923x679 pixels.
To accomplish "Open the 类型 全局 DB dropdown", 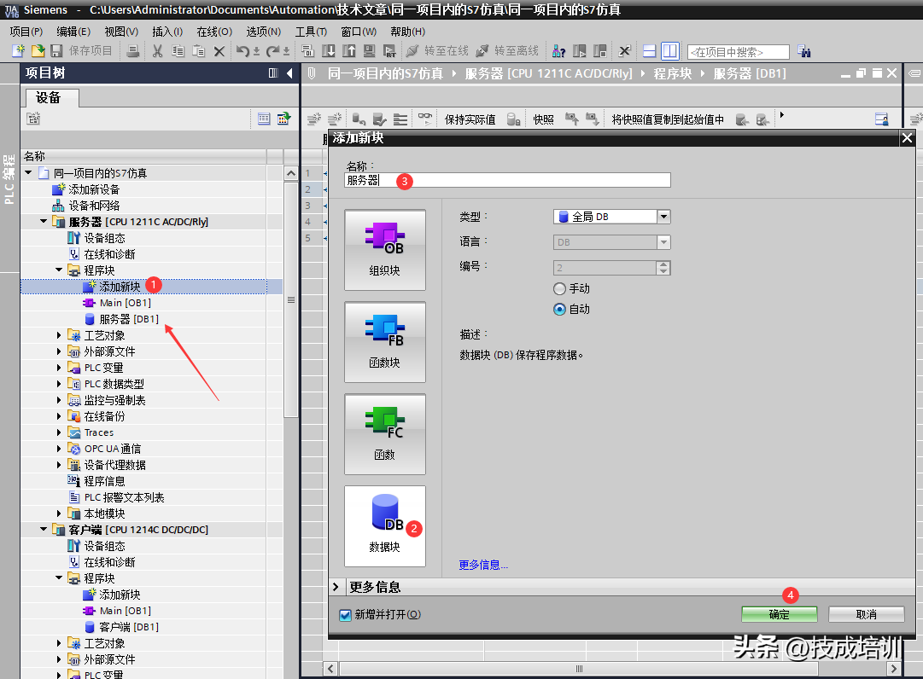I will pyautogui.click(x=664, y=217).
